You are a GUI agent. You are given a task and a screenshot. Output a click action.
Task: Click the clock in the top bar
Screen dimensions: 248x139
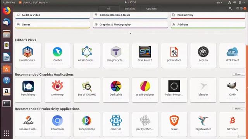click(130, 2)
